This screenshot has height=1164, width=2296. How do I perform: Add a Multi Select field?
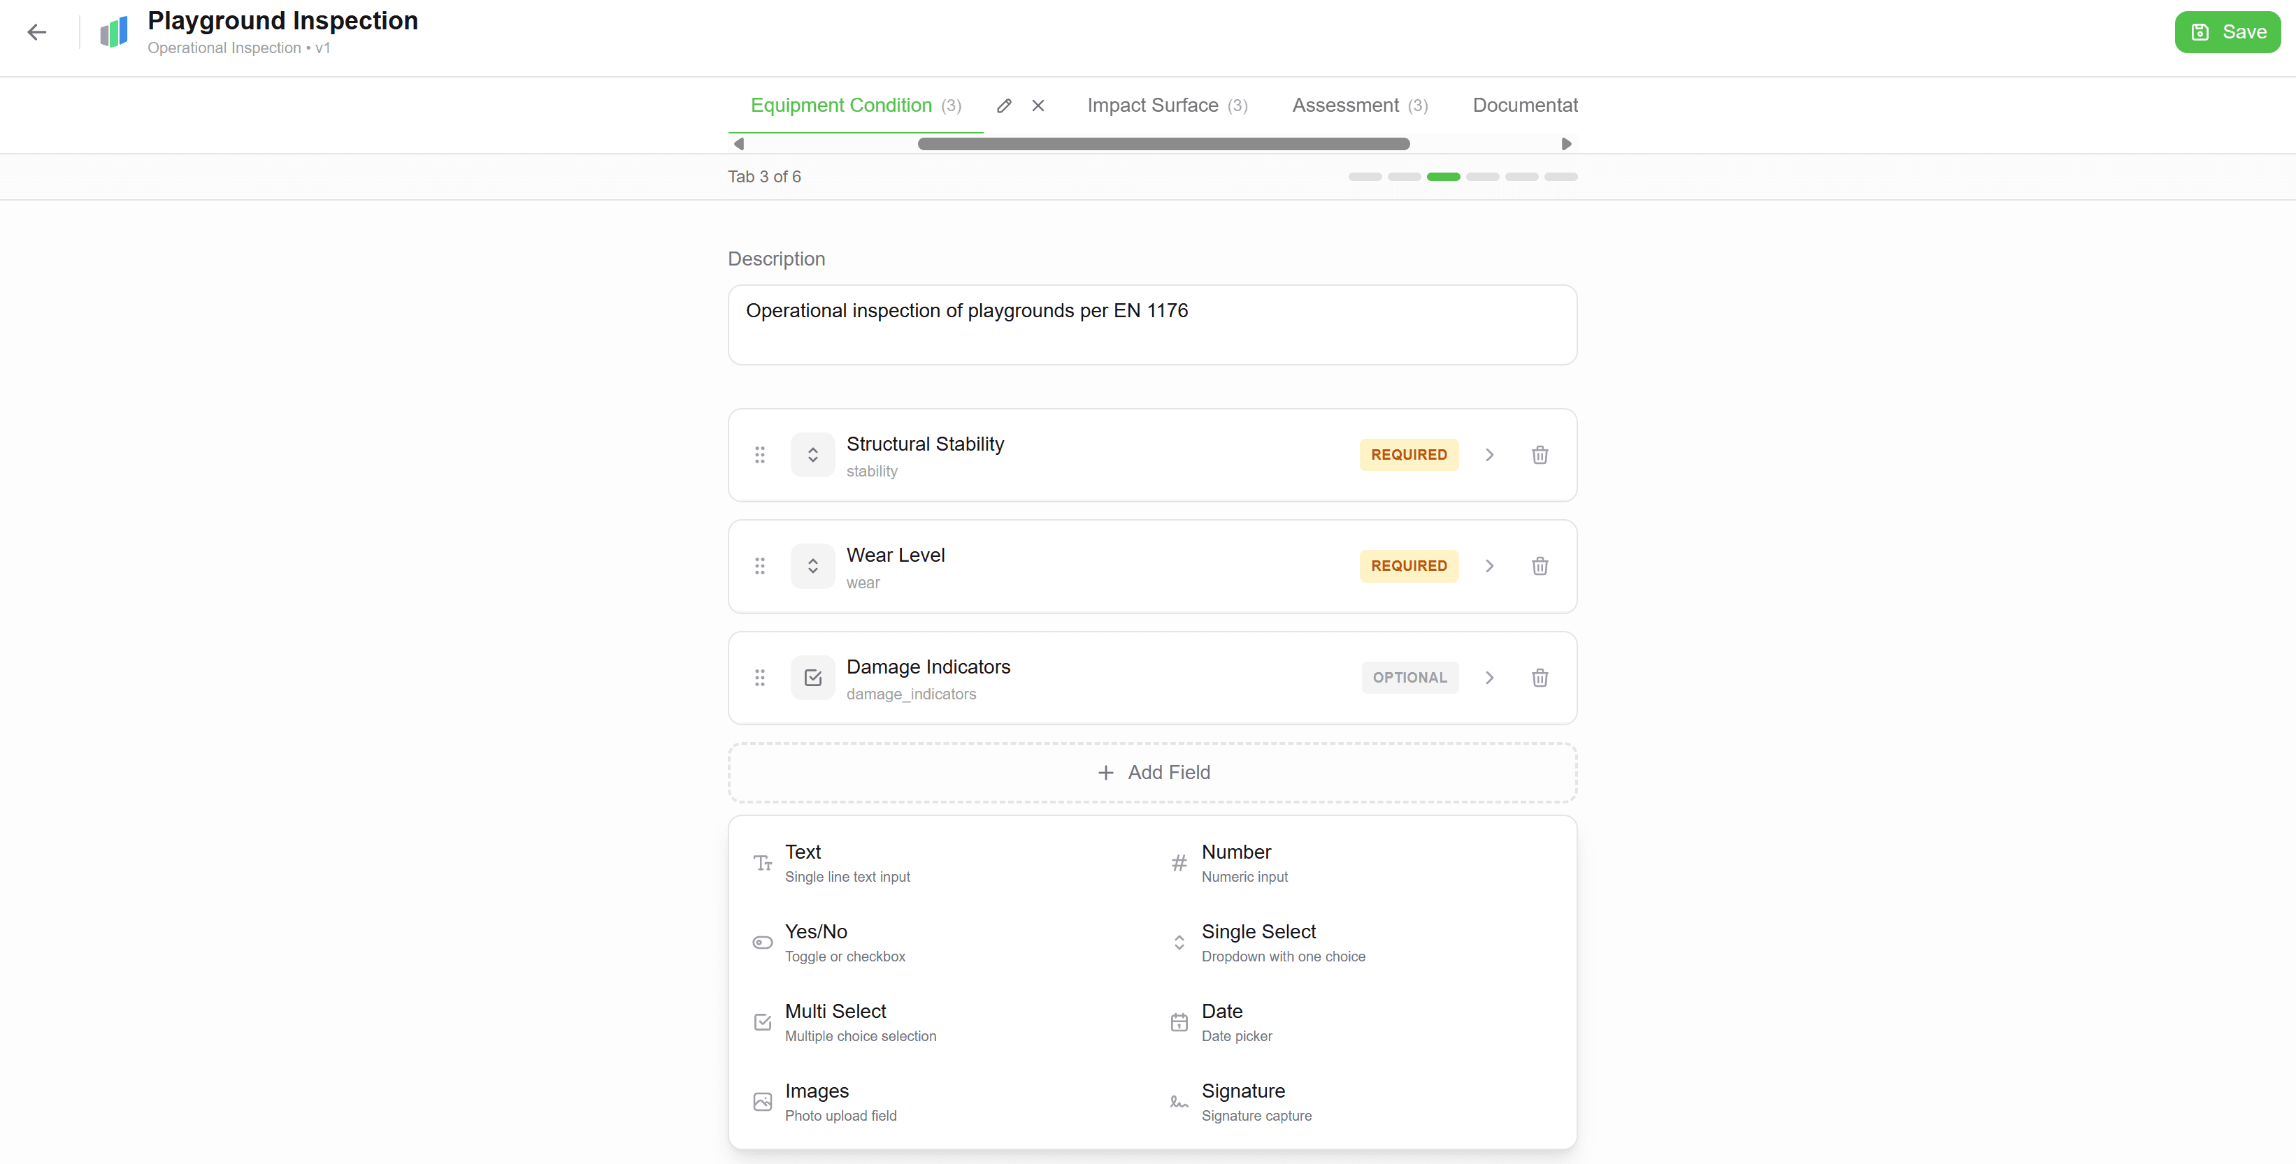point(834,1022)
